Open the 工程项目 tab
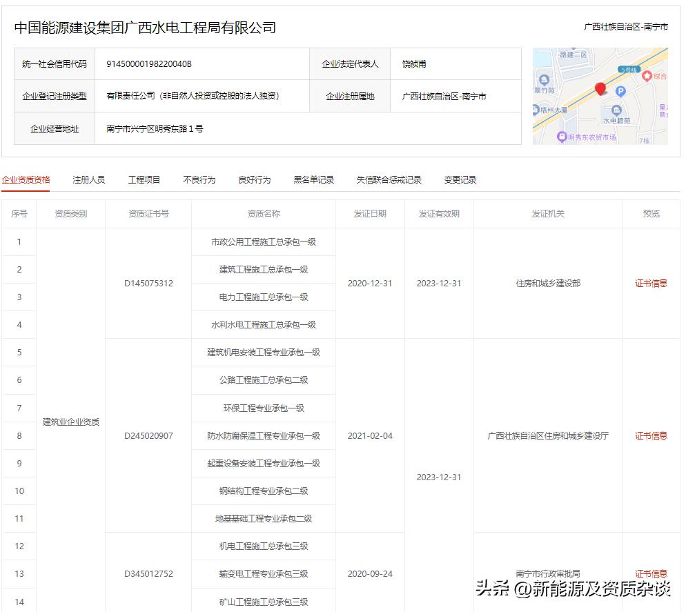The width and height of the screenshot is (686, 612). (x=143, y=179)
